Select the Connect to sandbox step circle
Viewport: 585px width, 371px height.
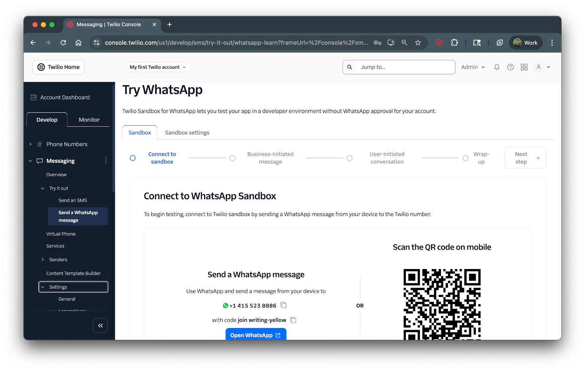pos(132,158)
